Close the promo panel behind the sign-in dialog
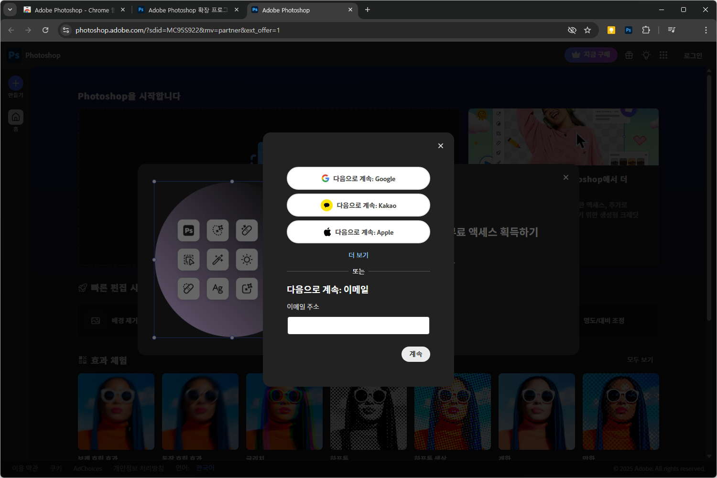The image size is (717, 478). click(x=566, y=177)
